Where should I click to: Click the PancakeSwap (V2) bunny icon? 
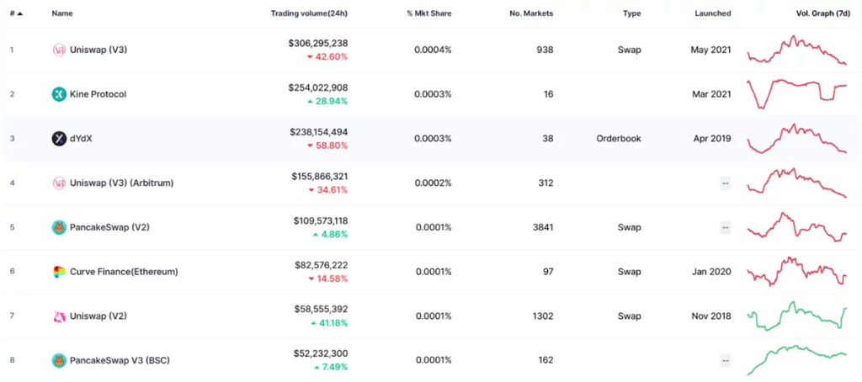pyautogui.click(x=59, y=227)
